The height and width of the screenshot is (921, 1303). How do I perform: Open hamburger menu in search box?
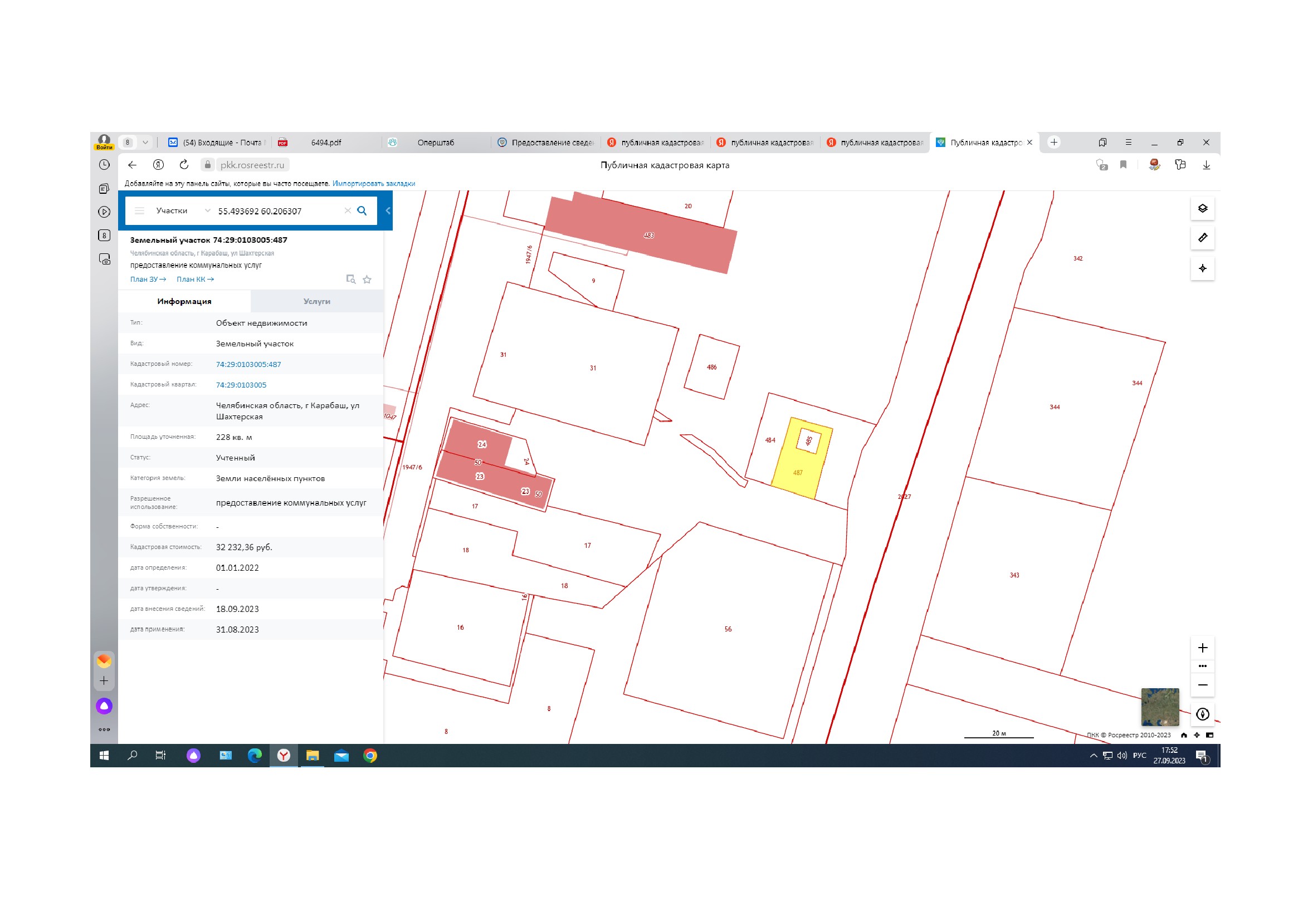point(139,211)
